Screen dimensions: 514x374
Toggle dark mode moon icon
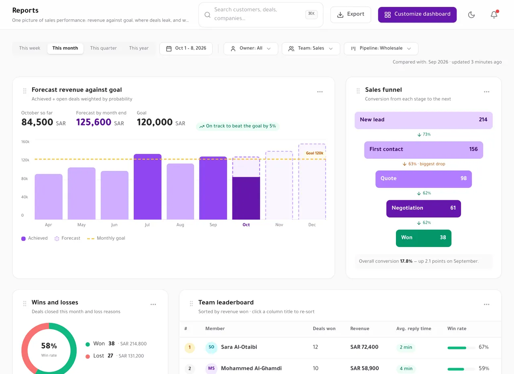point(471,15)
